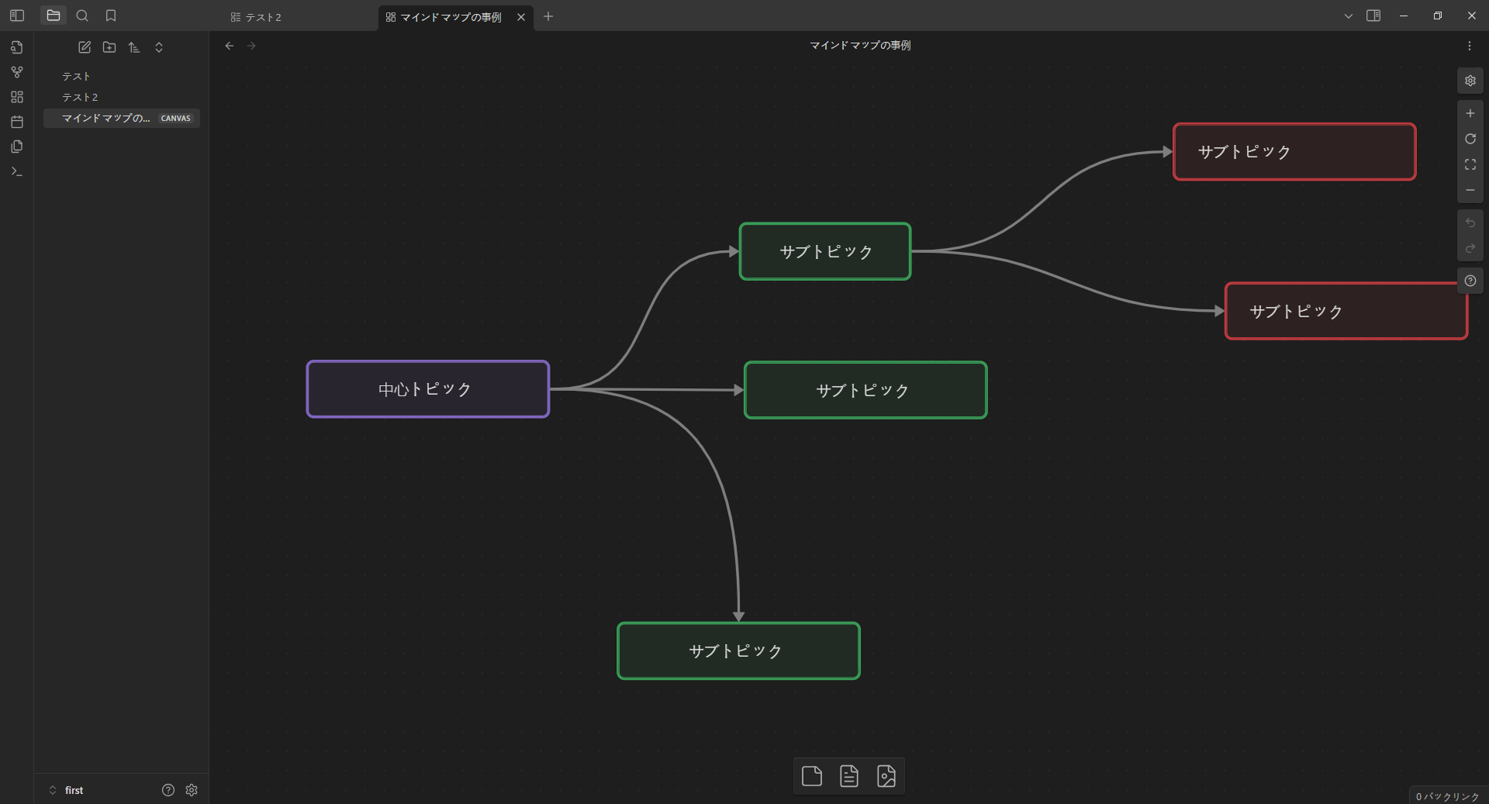Viewport: 1489px width, 804px height.
Task: Open canvas settings gear
Action: [1470, 81]
